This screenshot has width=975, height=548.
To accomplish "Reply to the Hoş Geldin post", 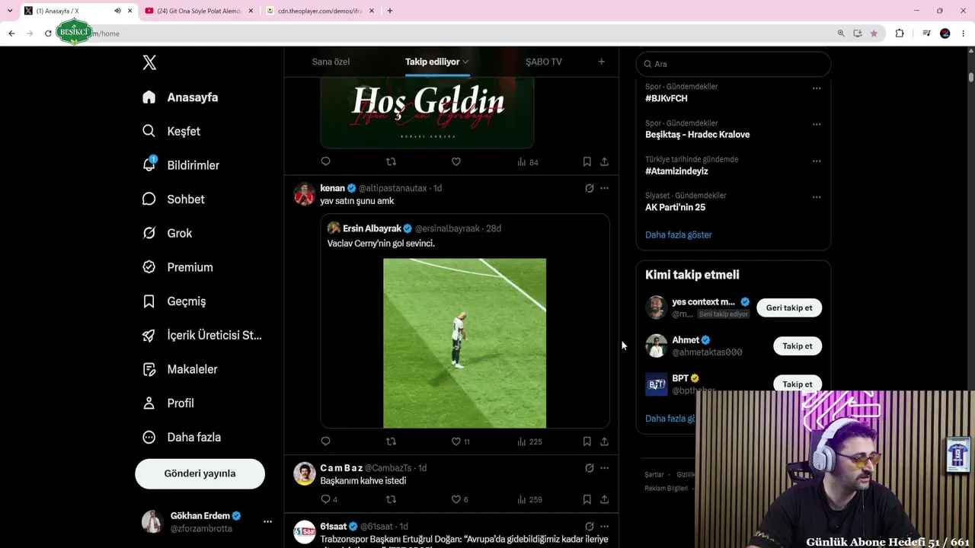I will pyautogui.click(x=325, y=162).
